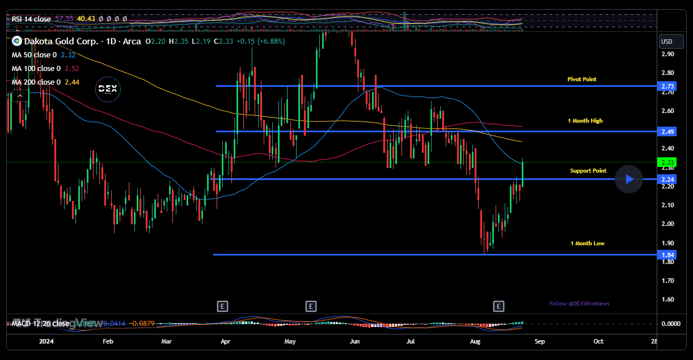Open the earnings marker in August
The width and height of the screenshot is (693, 360).
498,307
